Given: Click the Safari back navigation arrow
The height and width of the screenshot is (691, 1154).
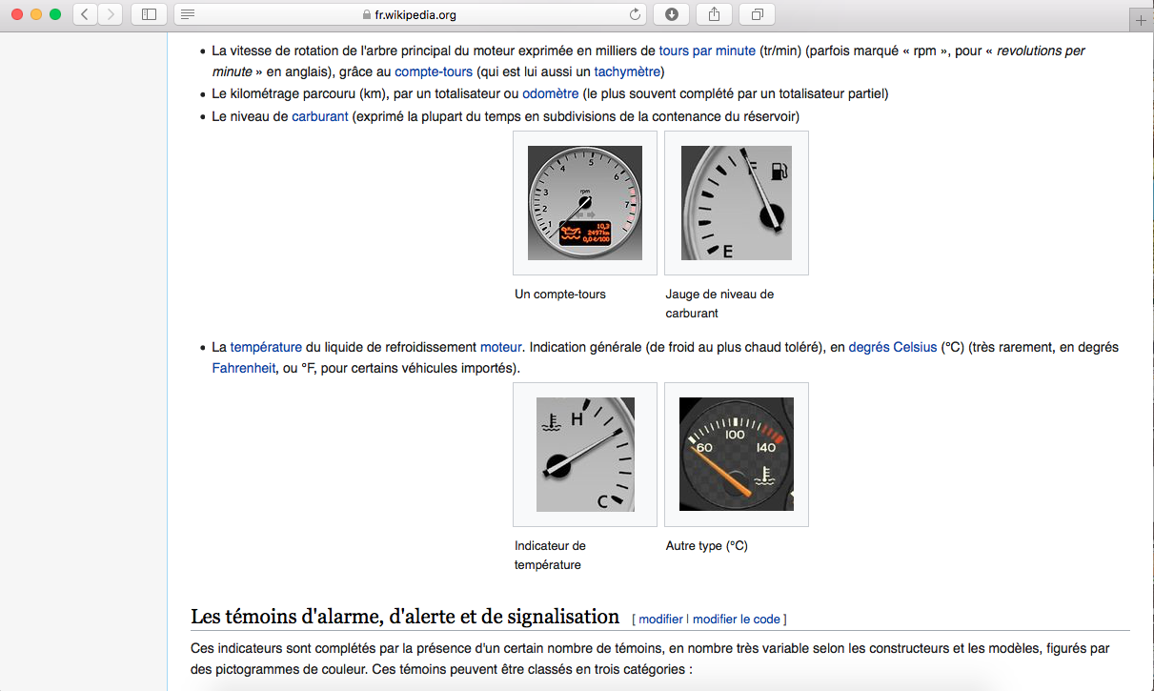Looking at the screenshot, I should [86, 14].
